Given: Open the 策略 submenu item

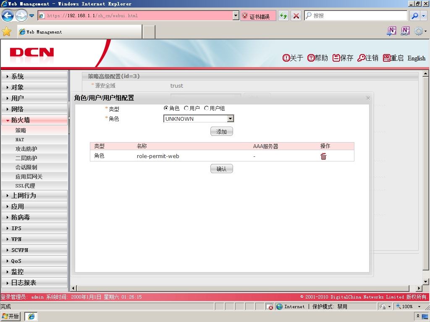Looking at the screenshot, I should (34, 130).
